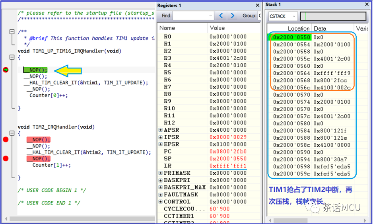Click the Location column header in Stack

pos(289,29)
